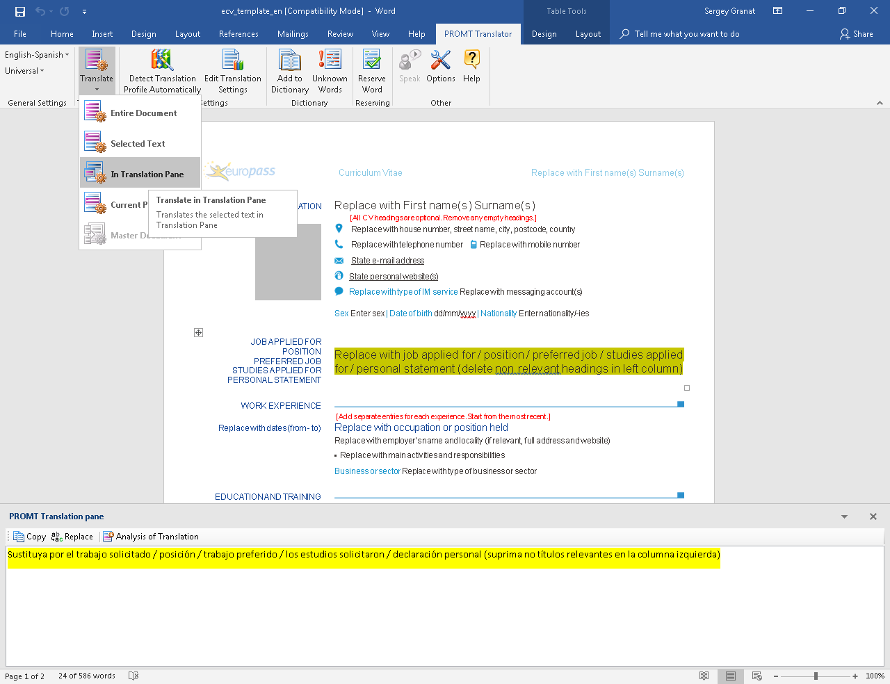Click Copy in translation pane
This screenshot has height=684, width=890.
pyautogui.click(x=29, y=537)
